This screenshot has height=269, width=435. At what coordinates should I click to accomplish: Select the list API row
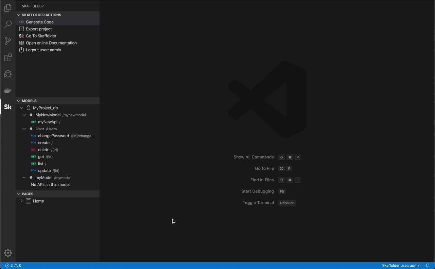57,164
